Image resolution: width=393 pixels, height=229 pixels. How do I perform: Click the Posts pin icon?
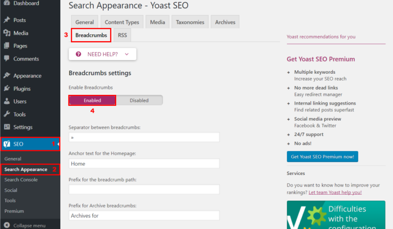pos(7,20)
